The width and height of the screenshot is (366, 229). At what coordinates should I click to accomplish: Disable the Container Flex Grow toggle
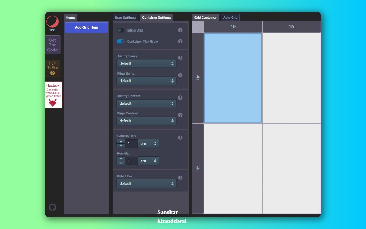[121, 41]
